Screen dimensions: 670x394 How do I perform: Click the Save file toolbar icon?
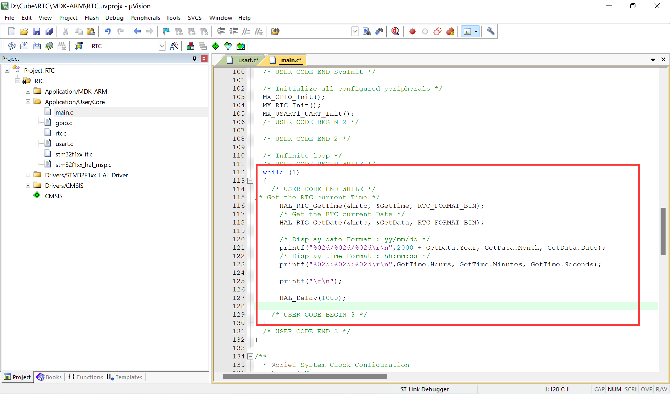click(x=36, y=31)
